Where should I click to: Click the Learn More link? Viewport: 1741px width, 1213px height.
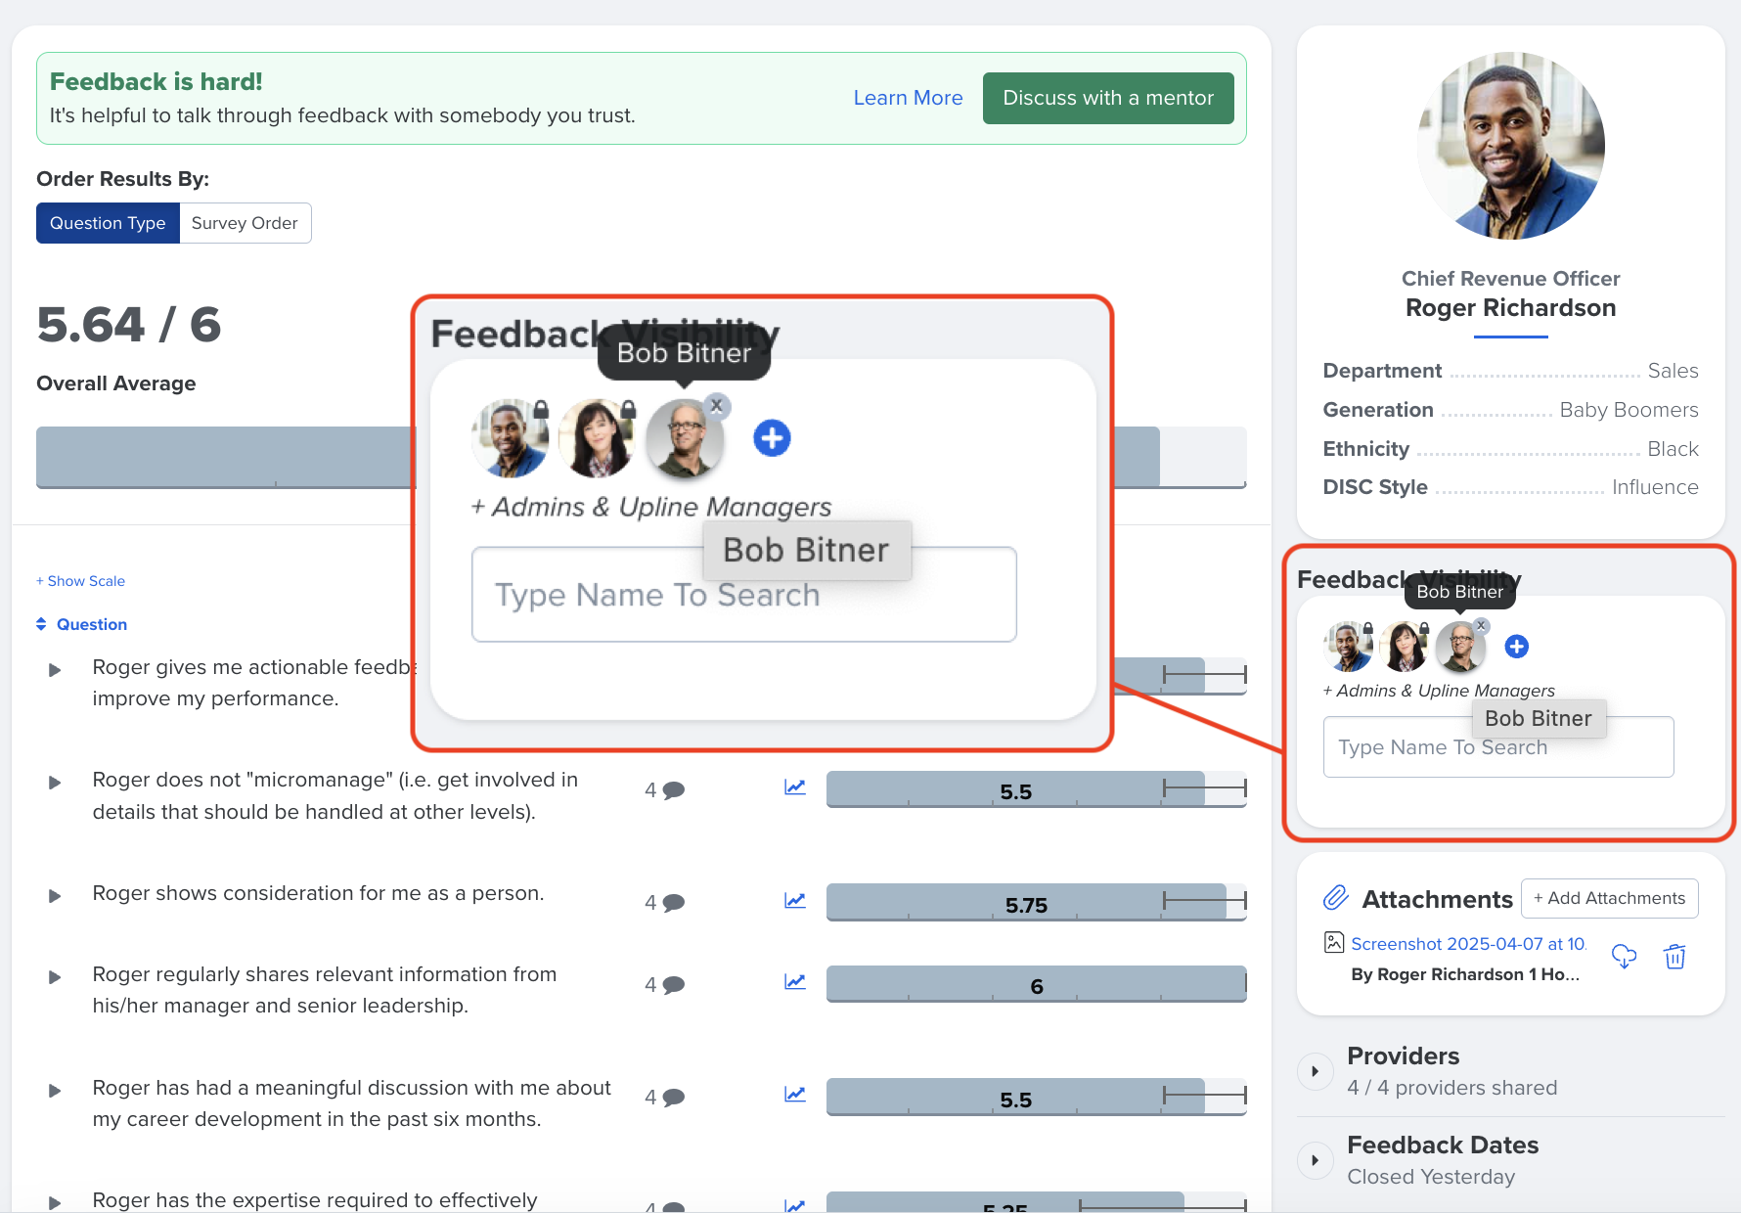tap(908, 98)
